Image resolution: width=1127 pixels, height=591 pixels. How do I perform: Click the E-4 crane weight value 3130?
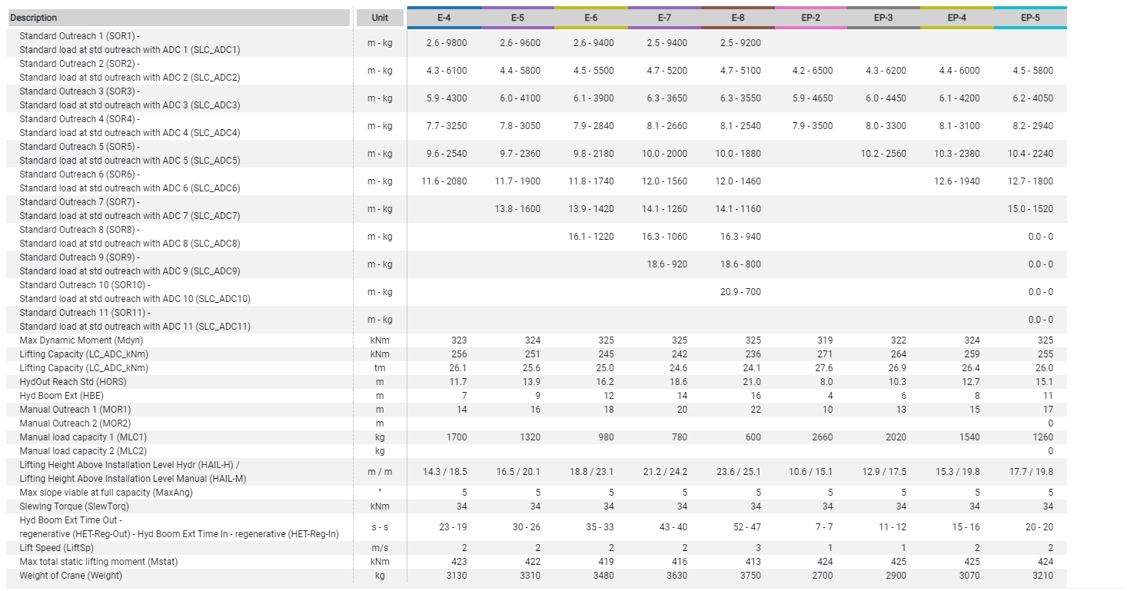(x=456, y=576)
